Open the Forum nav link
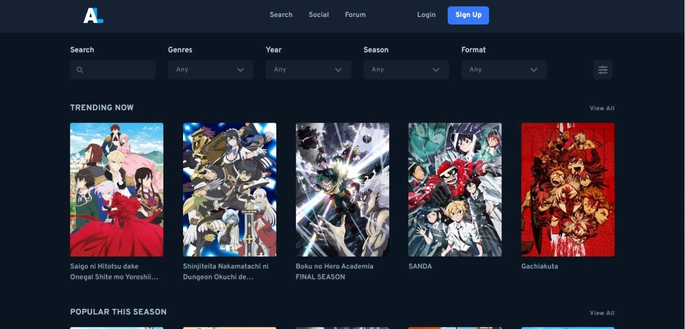This screenshot has width=685, height=329. 355,15
